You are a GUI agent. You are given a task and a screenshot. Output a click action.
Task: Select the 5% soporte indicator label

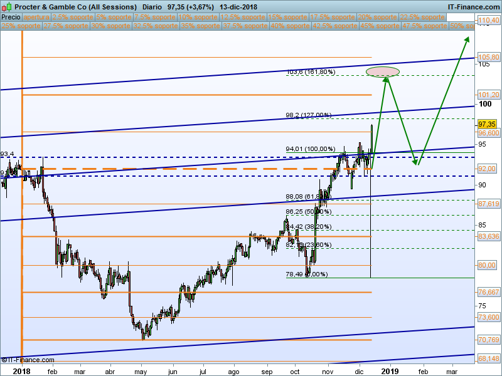point(114,18)
